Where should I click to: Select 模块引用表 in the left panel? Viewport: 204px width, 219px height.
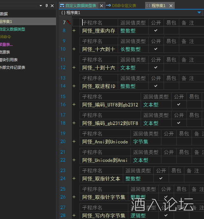pos(9,60)
